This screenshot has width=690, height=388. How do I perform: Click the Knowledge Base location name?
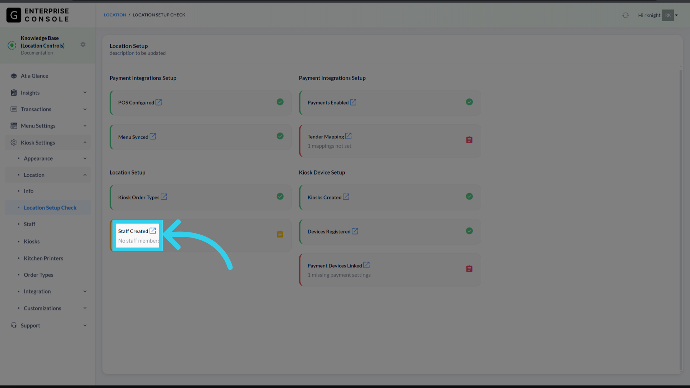coord(43,42)
